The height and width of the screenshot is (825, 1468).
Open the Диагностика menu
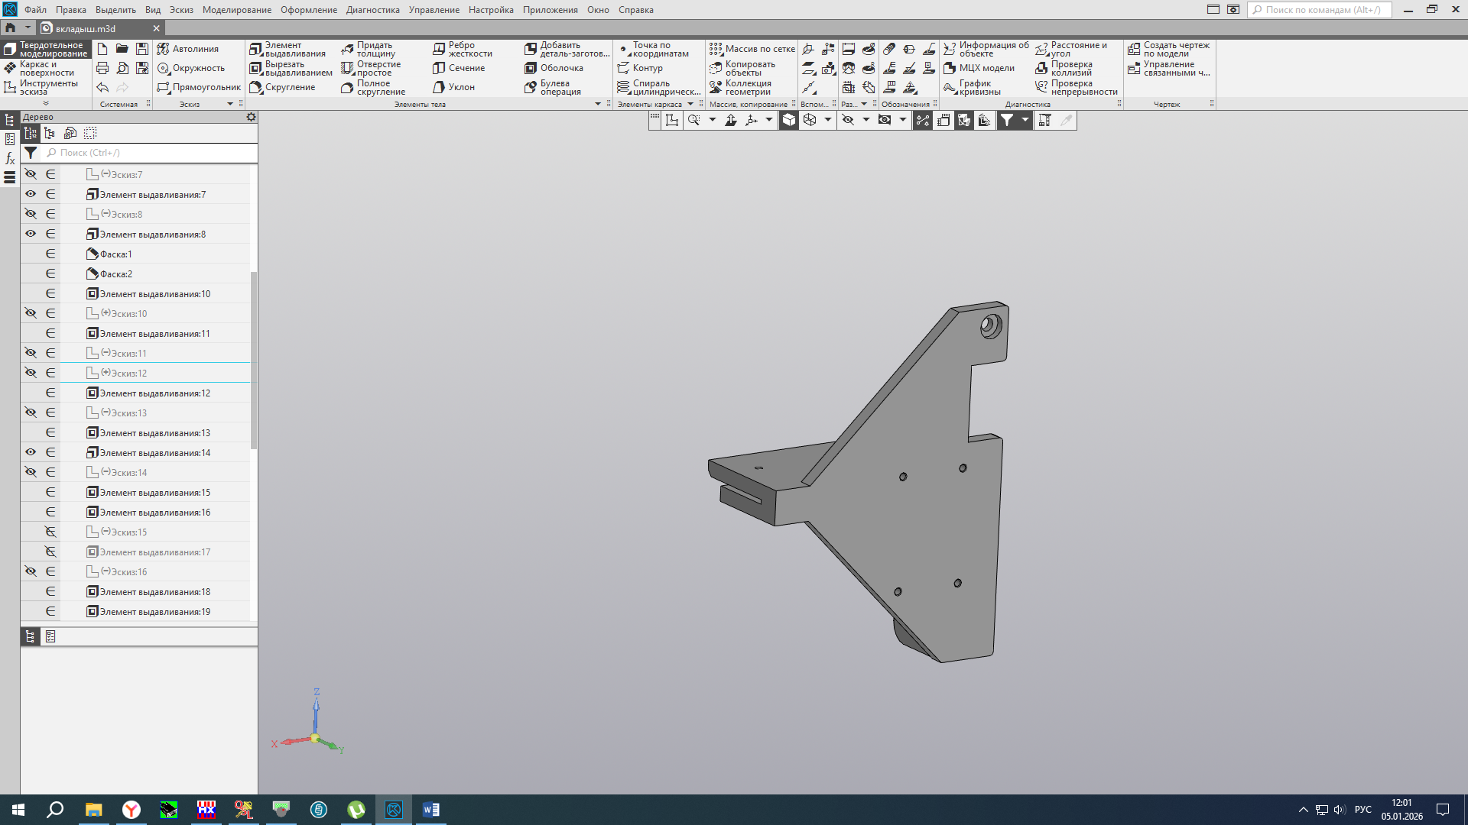tap(372, 10)
